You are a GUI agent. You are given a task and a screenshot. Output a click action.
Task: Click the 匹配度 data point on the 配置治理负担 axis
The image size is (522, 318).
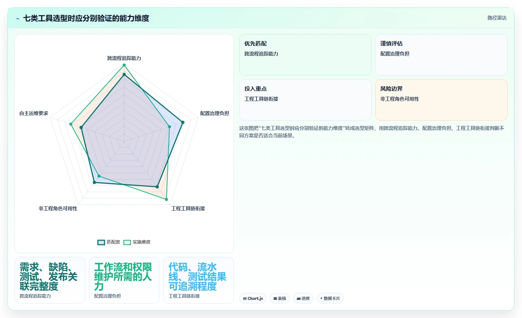click(x=182, y=123)
